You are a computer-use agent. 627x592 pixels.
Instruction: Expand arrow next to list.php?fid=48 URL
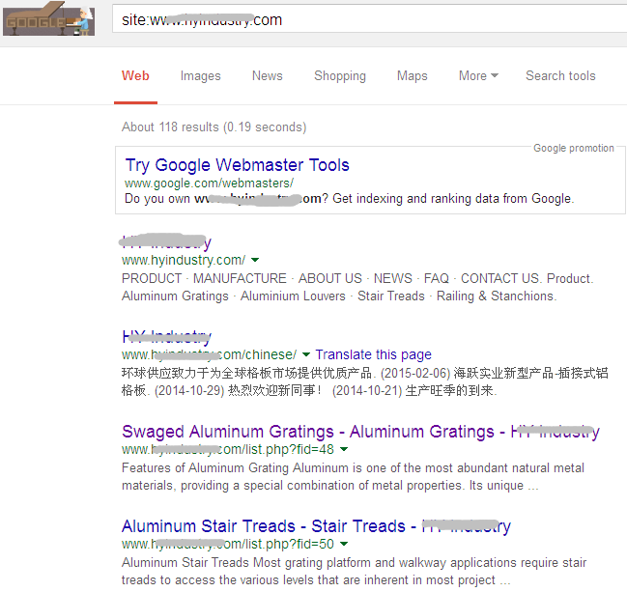344,449
